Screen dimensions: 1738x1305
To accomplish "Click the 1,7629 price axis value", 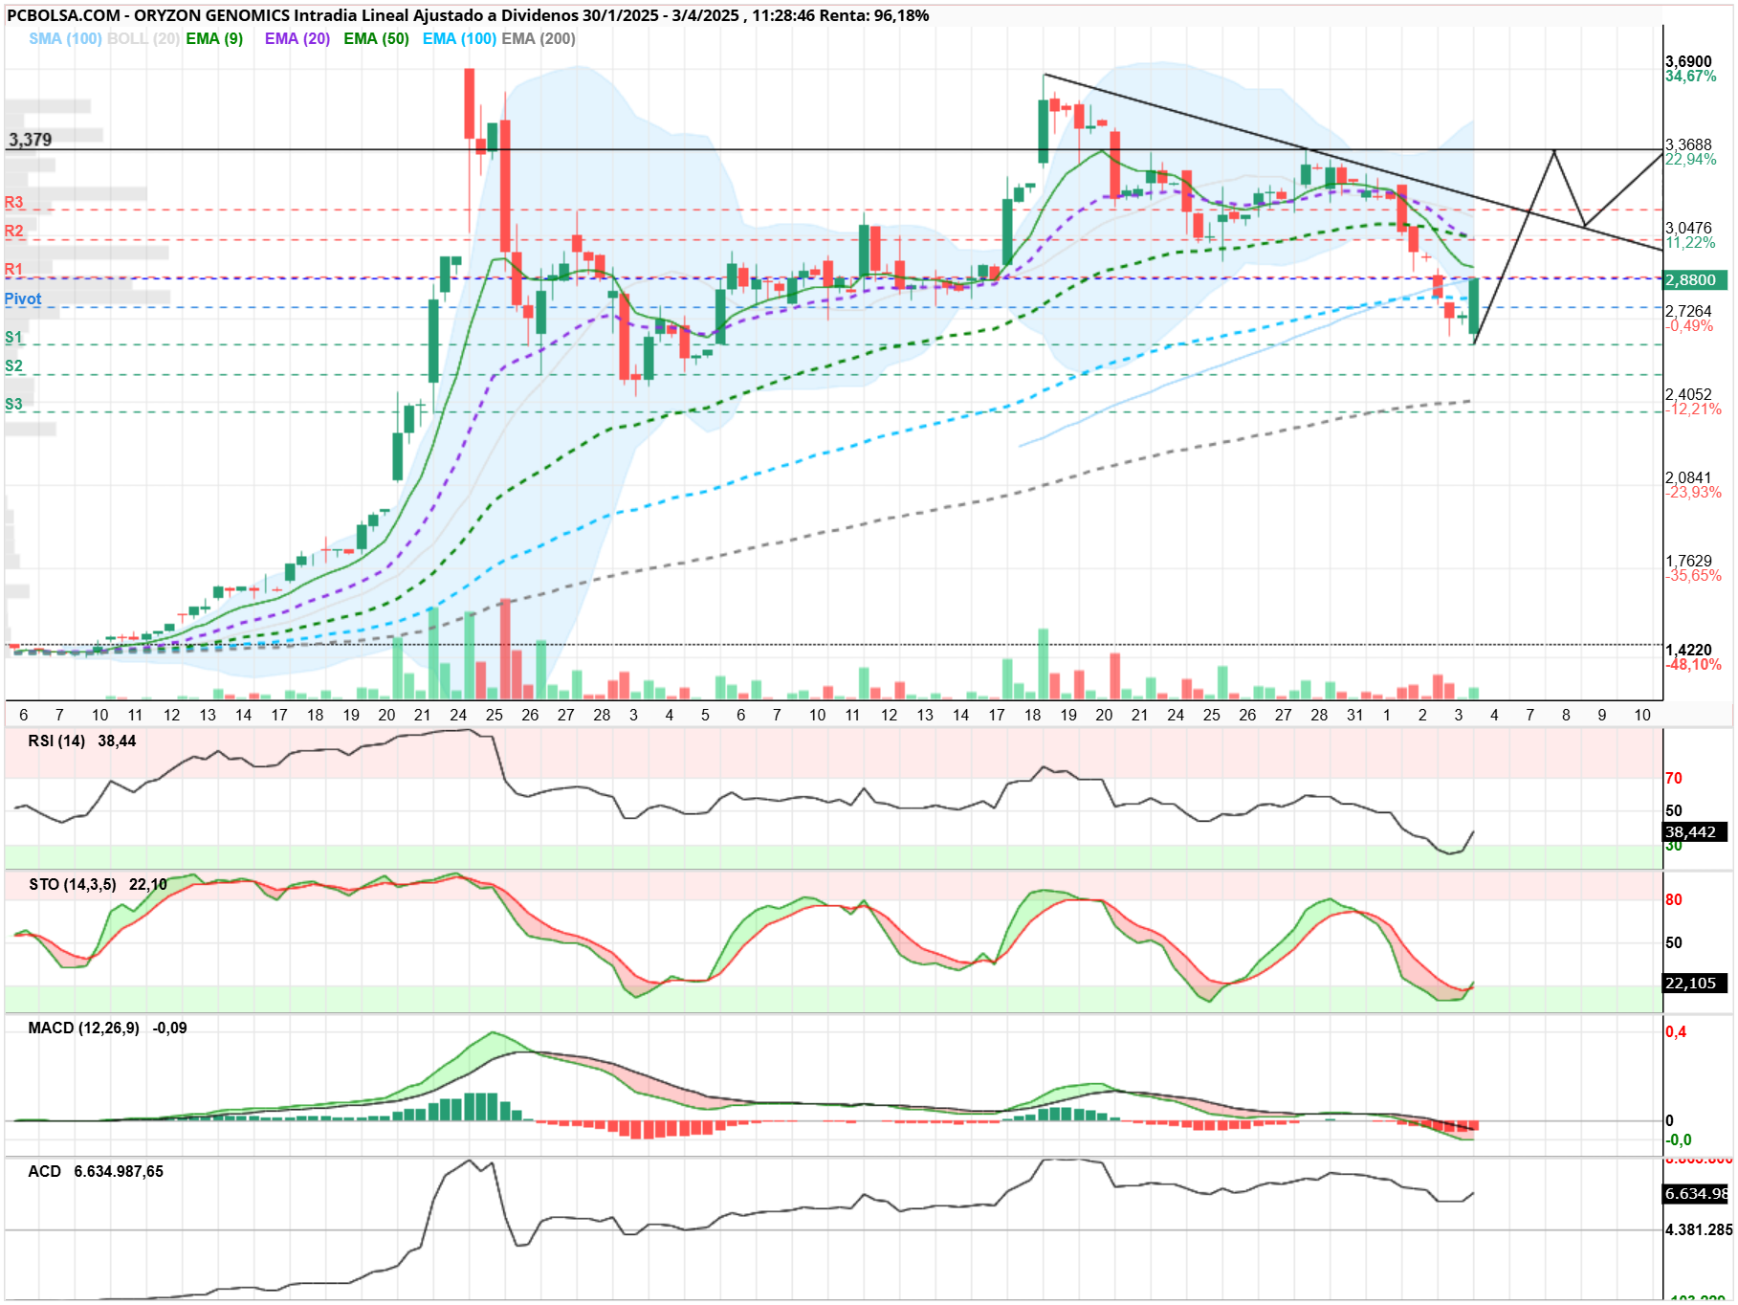I will [x=1688, y=561].
